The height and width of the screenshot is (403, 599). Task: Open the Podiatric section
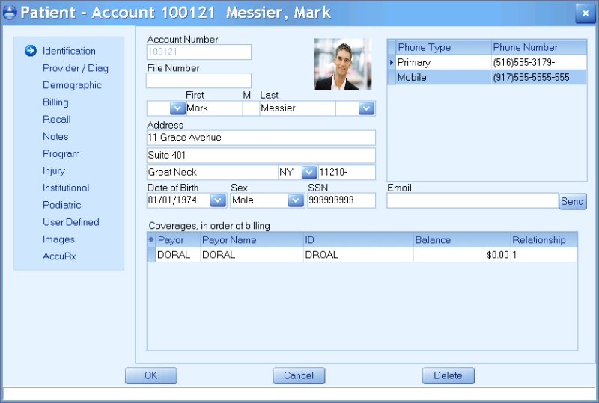tap(62, 205)
